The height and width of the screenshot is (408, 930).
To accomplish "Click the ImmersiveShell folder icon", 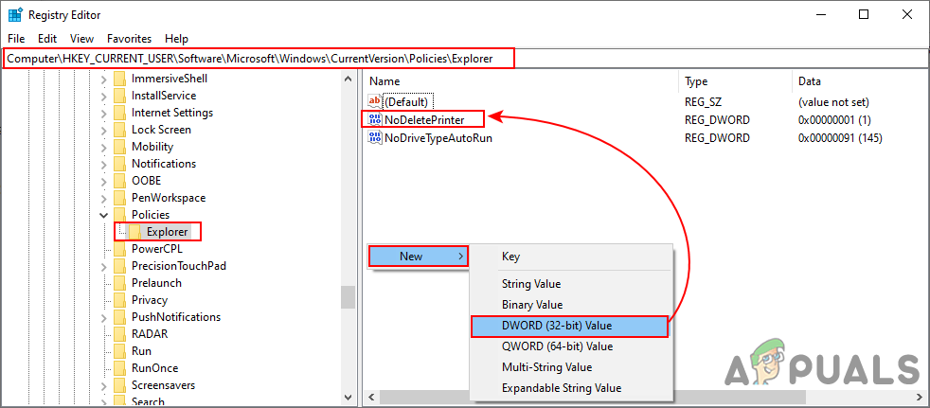I will [x=120, y=79].
